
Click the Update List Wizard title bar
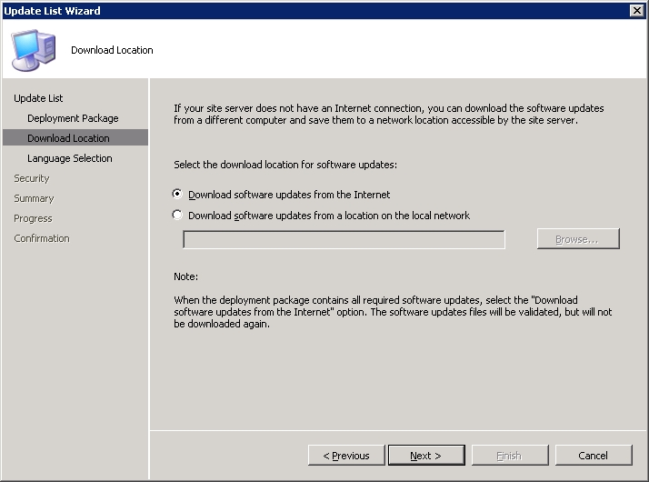(315, 10)
